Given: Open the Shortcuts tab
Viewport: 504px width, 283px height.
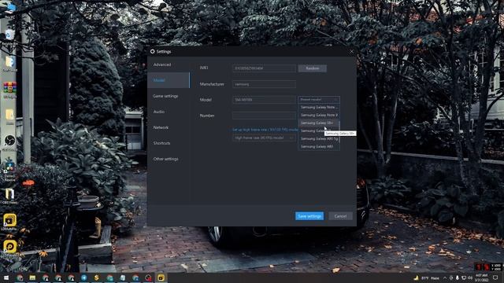Looking at the screenshot, I should (169, 143).
